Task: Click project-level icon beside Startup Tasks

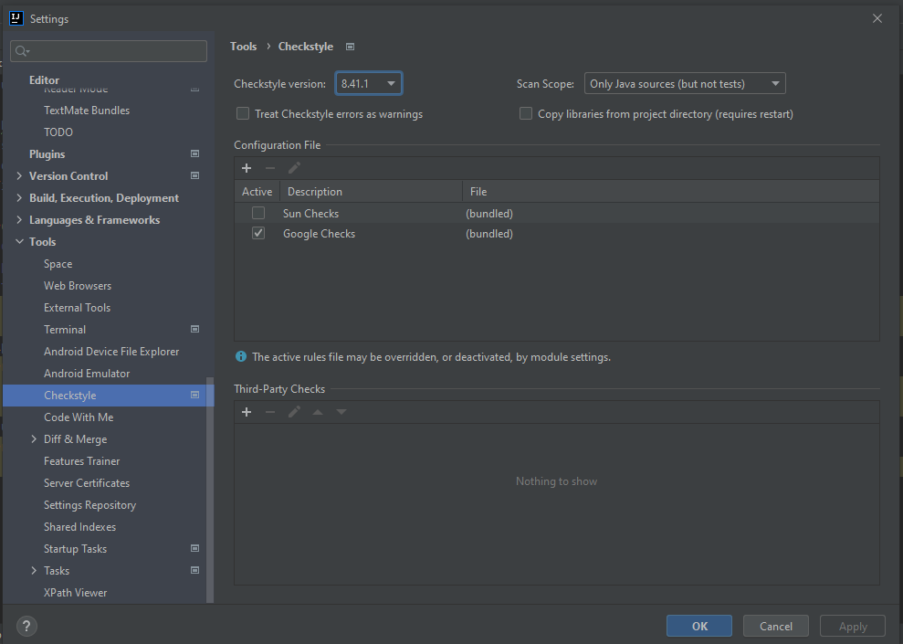Action: [x=194, y=548]
